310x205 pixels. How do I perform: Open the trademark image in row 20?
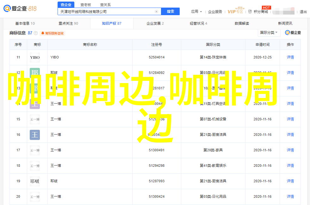(x=35, y=197)
